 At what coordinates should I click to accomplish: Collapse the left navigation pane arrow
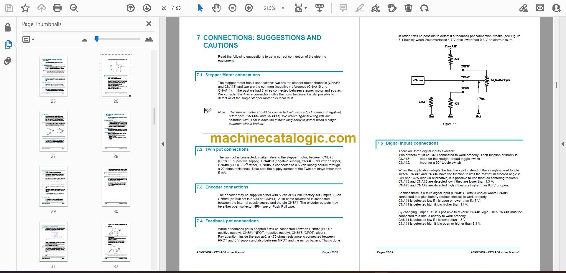[x=163, y=144]
